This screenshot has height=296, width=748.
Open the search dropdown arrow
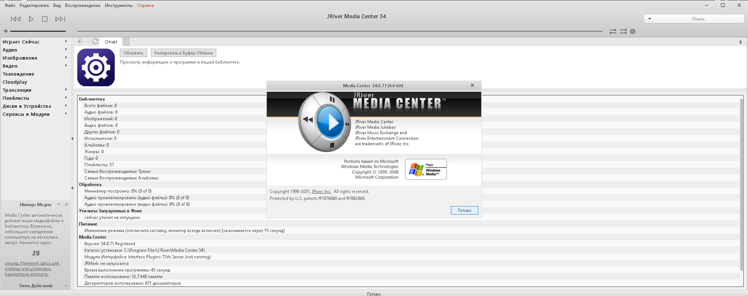pyautogui.click(x=650, y=19)
